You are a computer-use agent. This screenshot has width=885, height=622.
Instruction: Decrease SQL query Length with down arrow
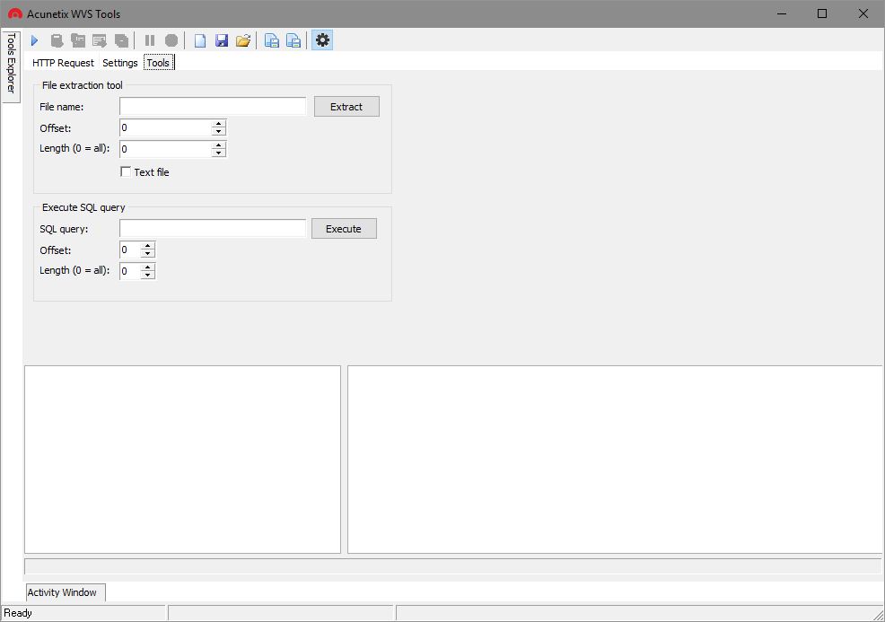(x=147, y=275)
